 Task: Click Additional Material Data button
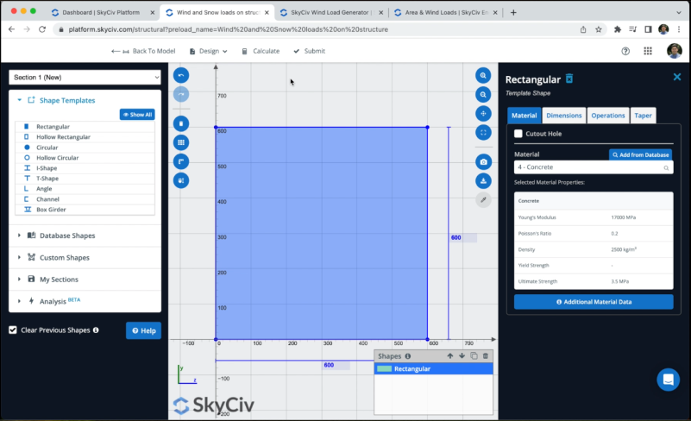point(594,302)
